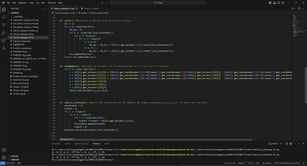
Task: Open the run button dropdown arrow
Action: (296, 8)
